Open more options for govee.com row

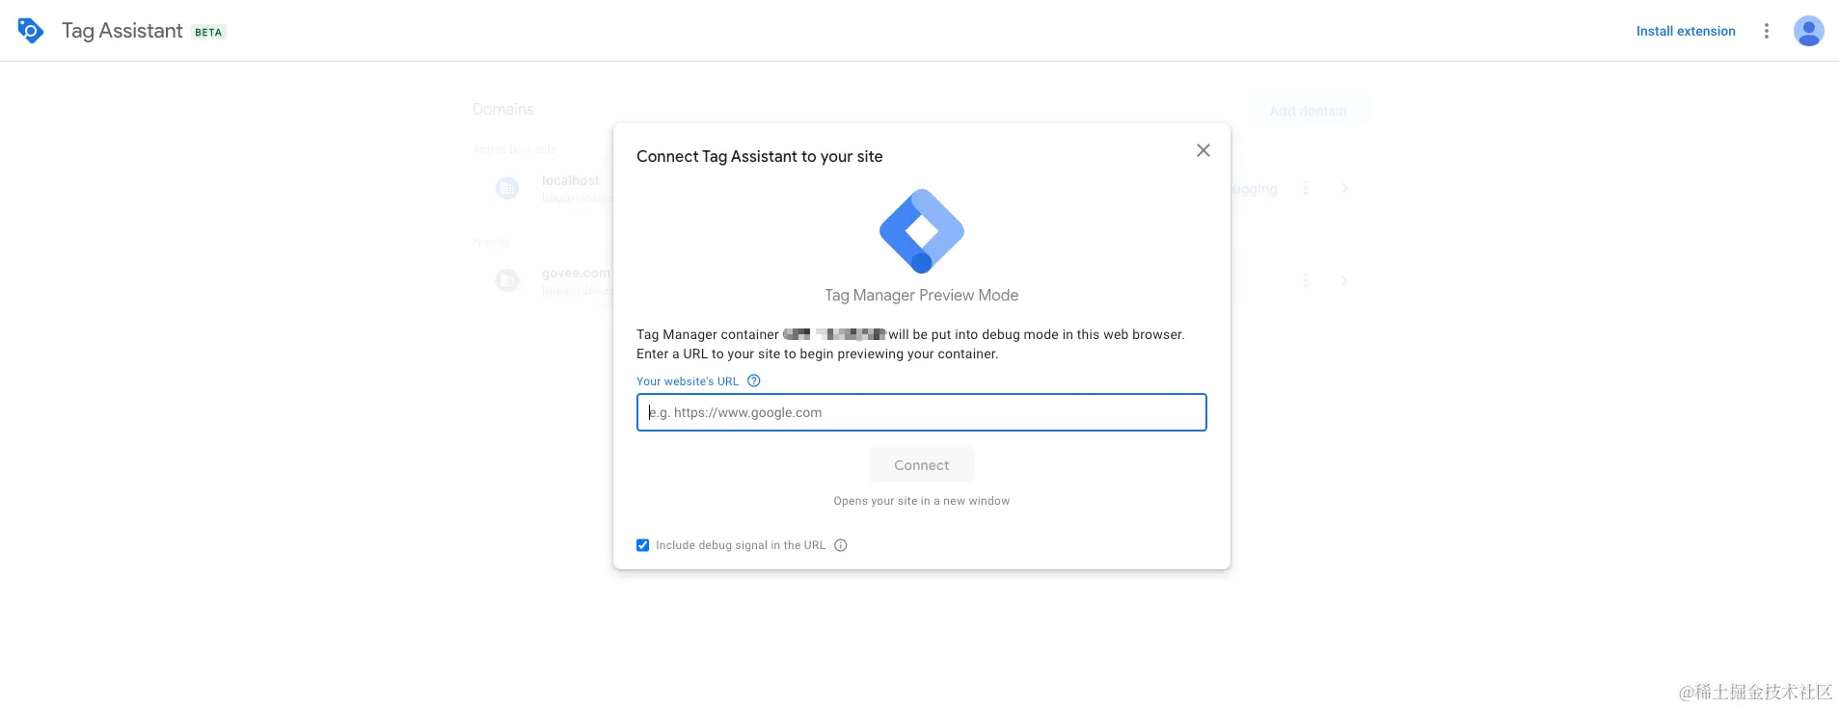[1306, 280]
